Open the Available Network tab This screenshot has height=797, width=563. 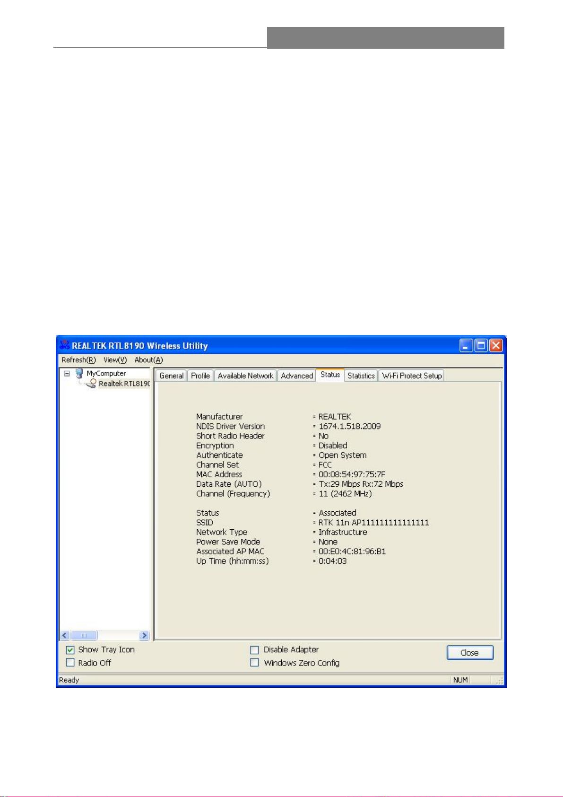(245, 376)
